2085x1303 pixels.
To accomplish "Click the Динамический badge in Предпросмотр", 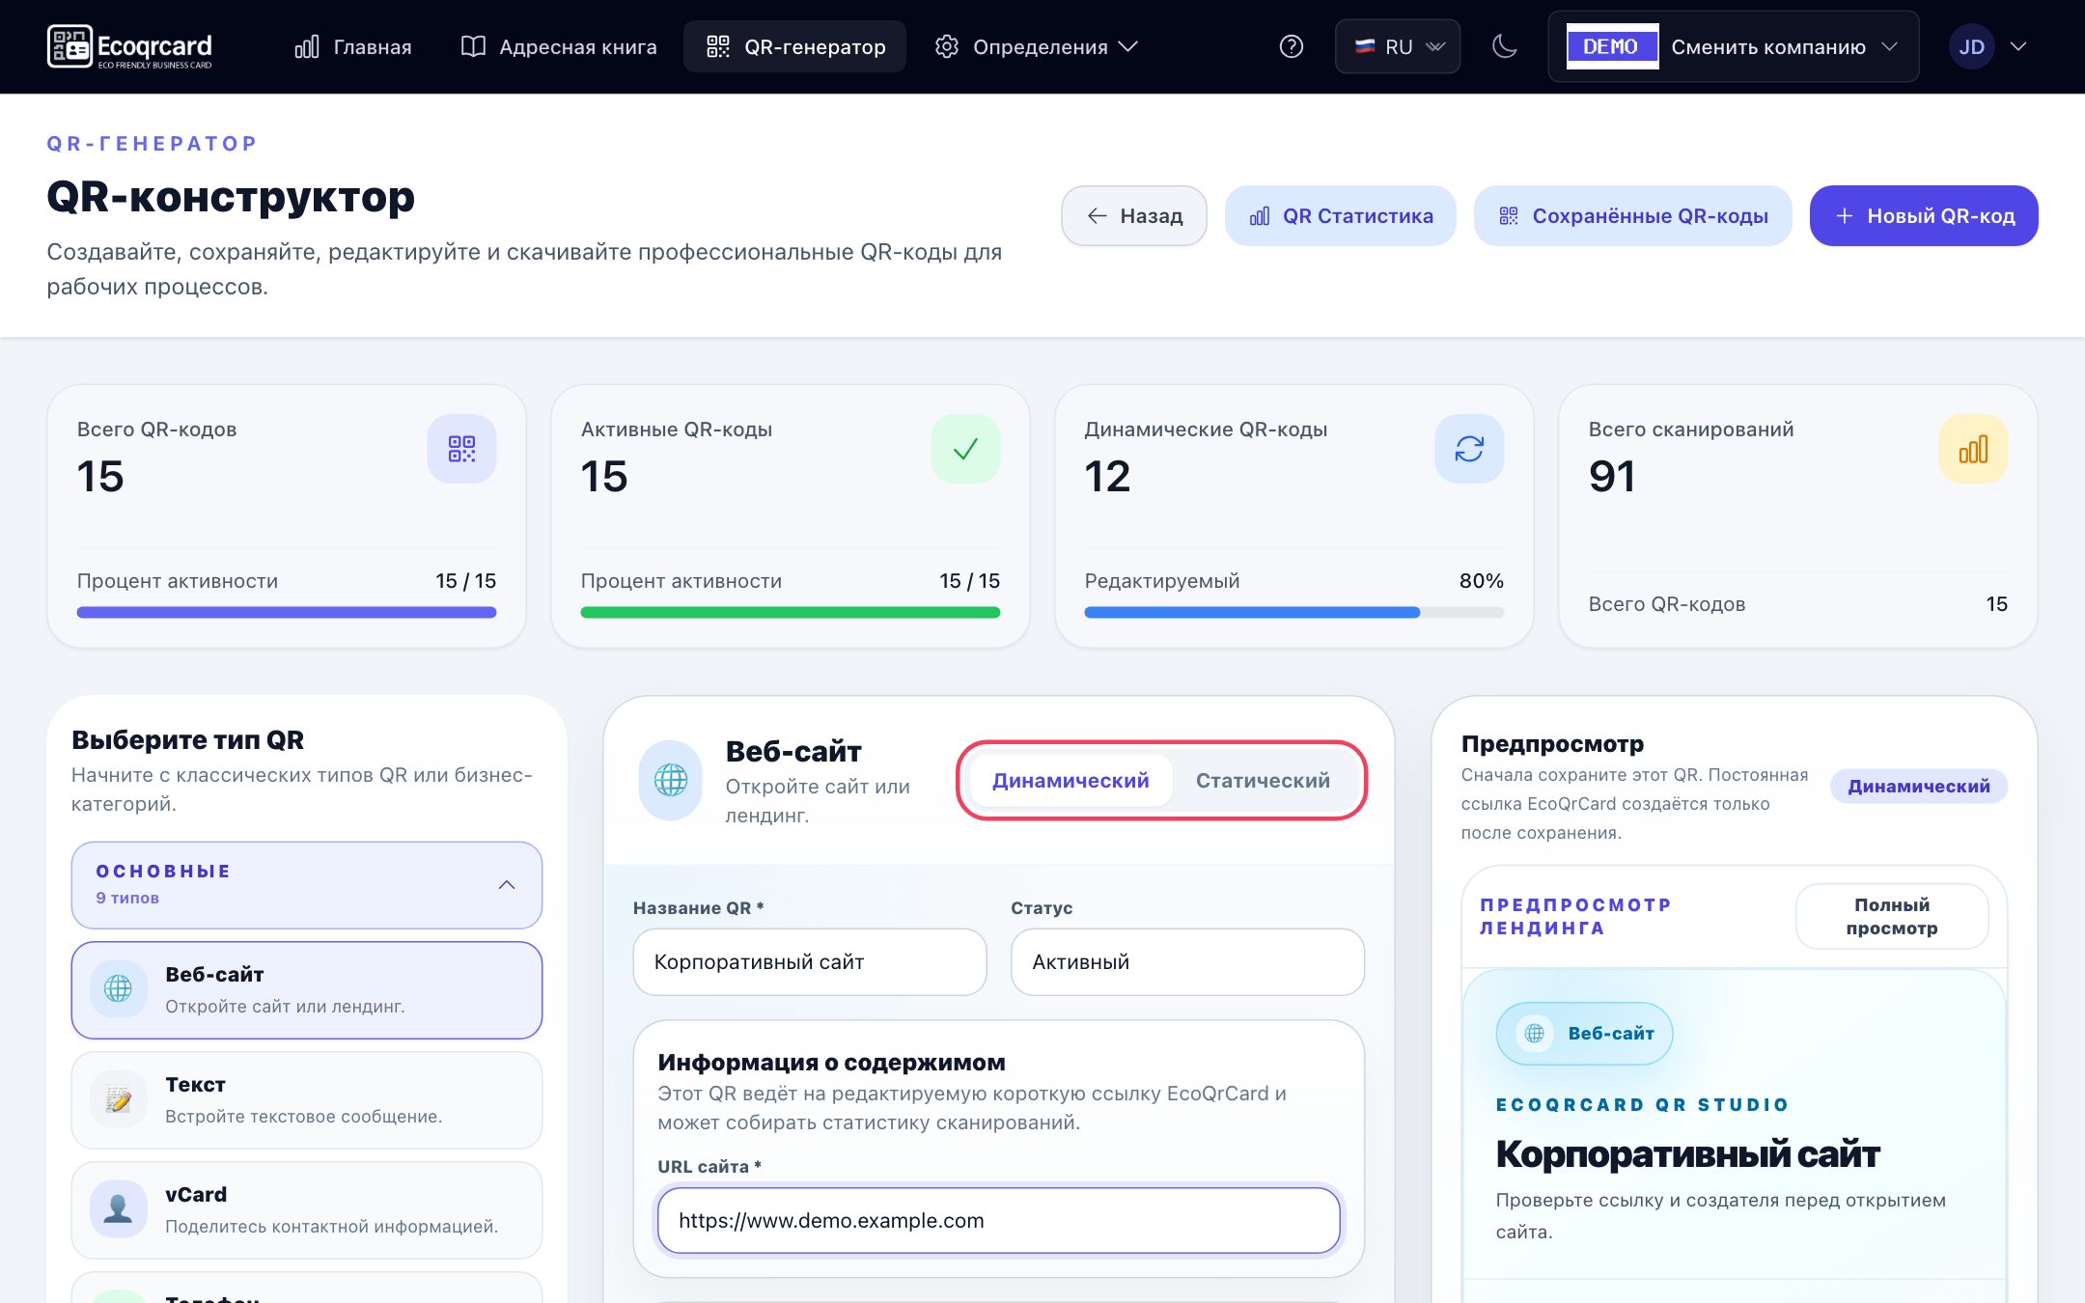I will click(x=1919, y=787).
